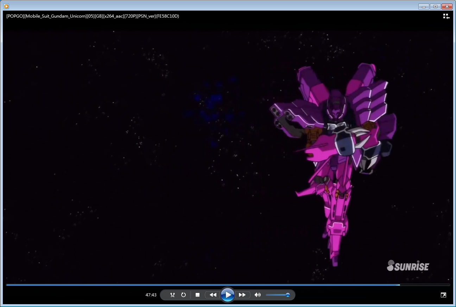The width and height of the screenshot is (456, 307).
Task: Click the central Play button
Action: [228, 295]
